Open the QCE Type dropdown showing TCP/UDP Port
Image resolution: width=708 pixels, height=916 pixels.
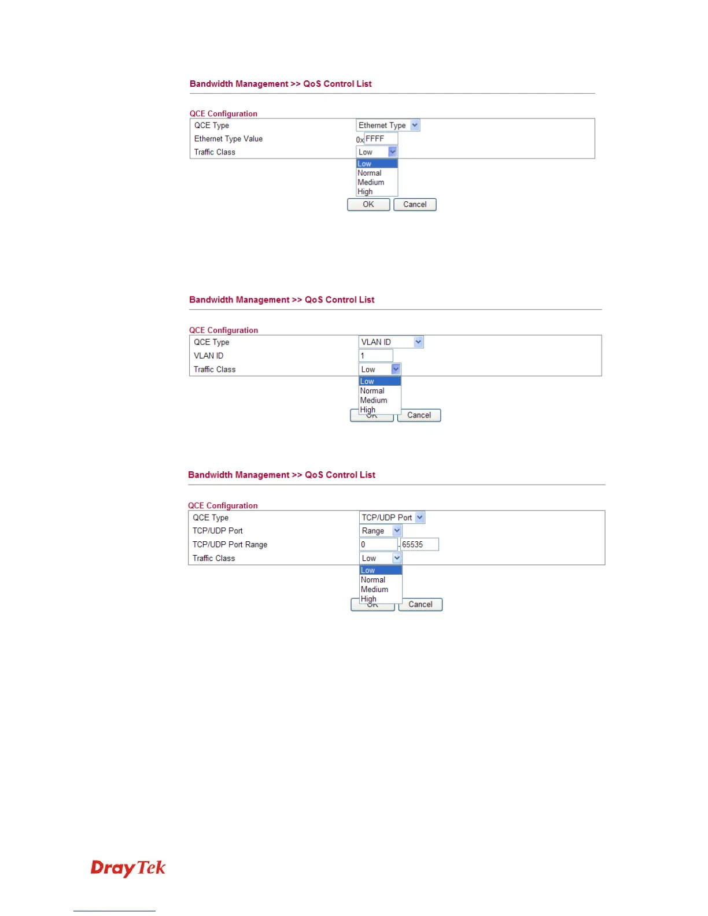(x=392, y=518)
